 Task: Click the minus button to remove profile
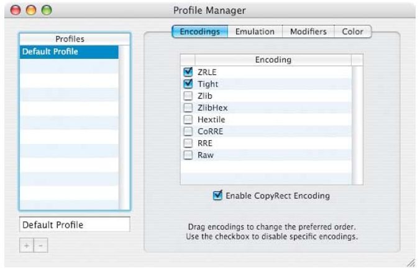41,245
